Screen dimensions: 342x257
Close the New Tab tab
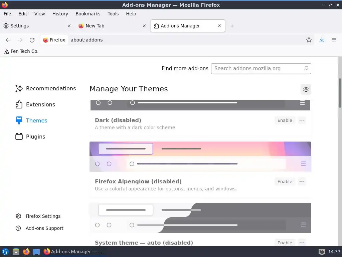coord(144,26)
